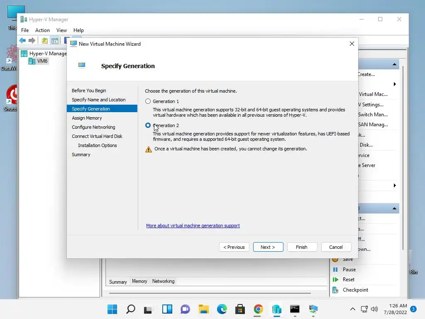Select the Generation 1 radio button
The height and width of the screenshot is (319, 425).
[x=148, y=101]
